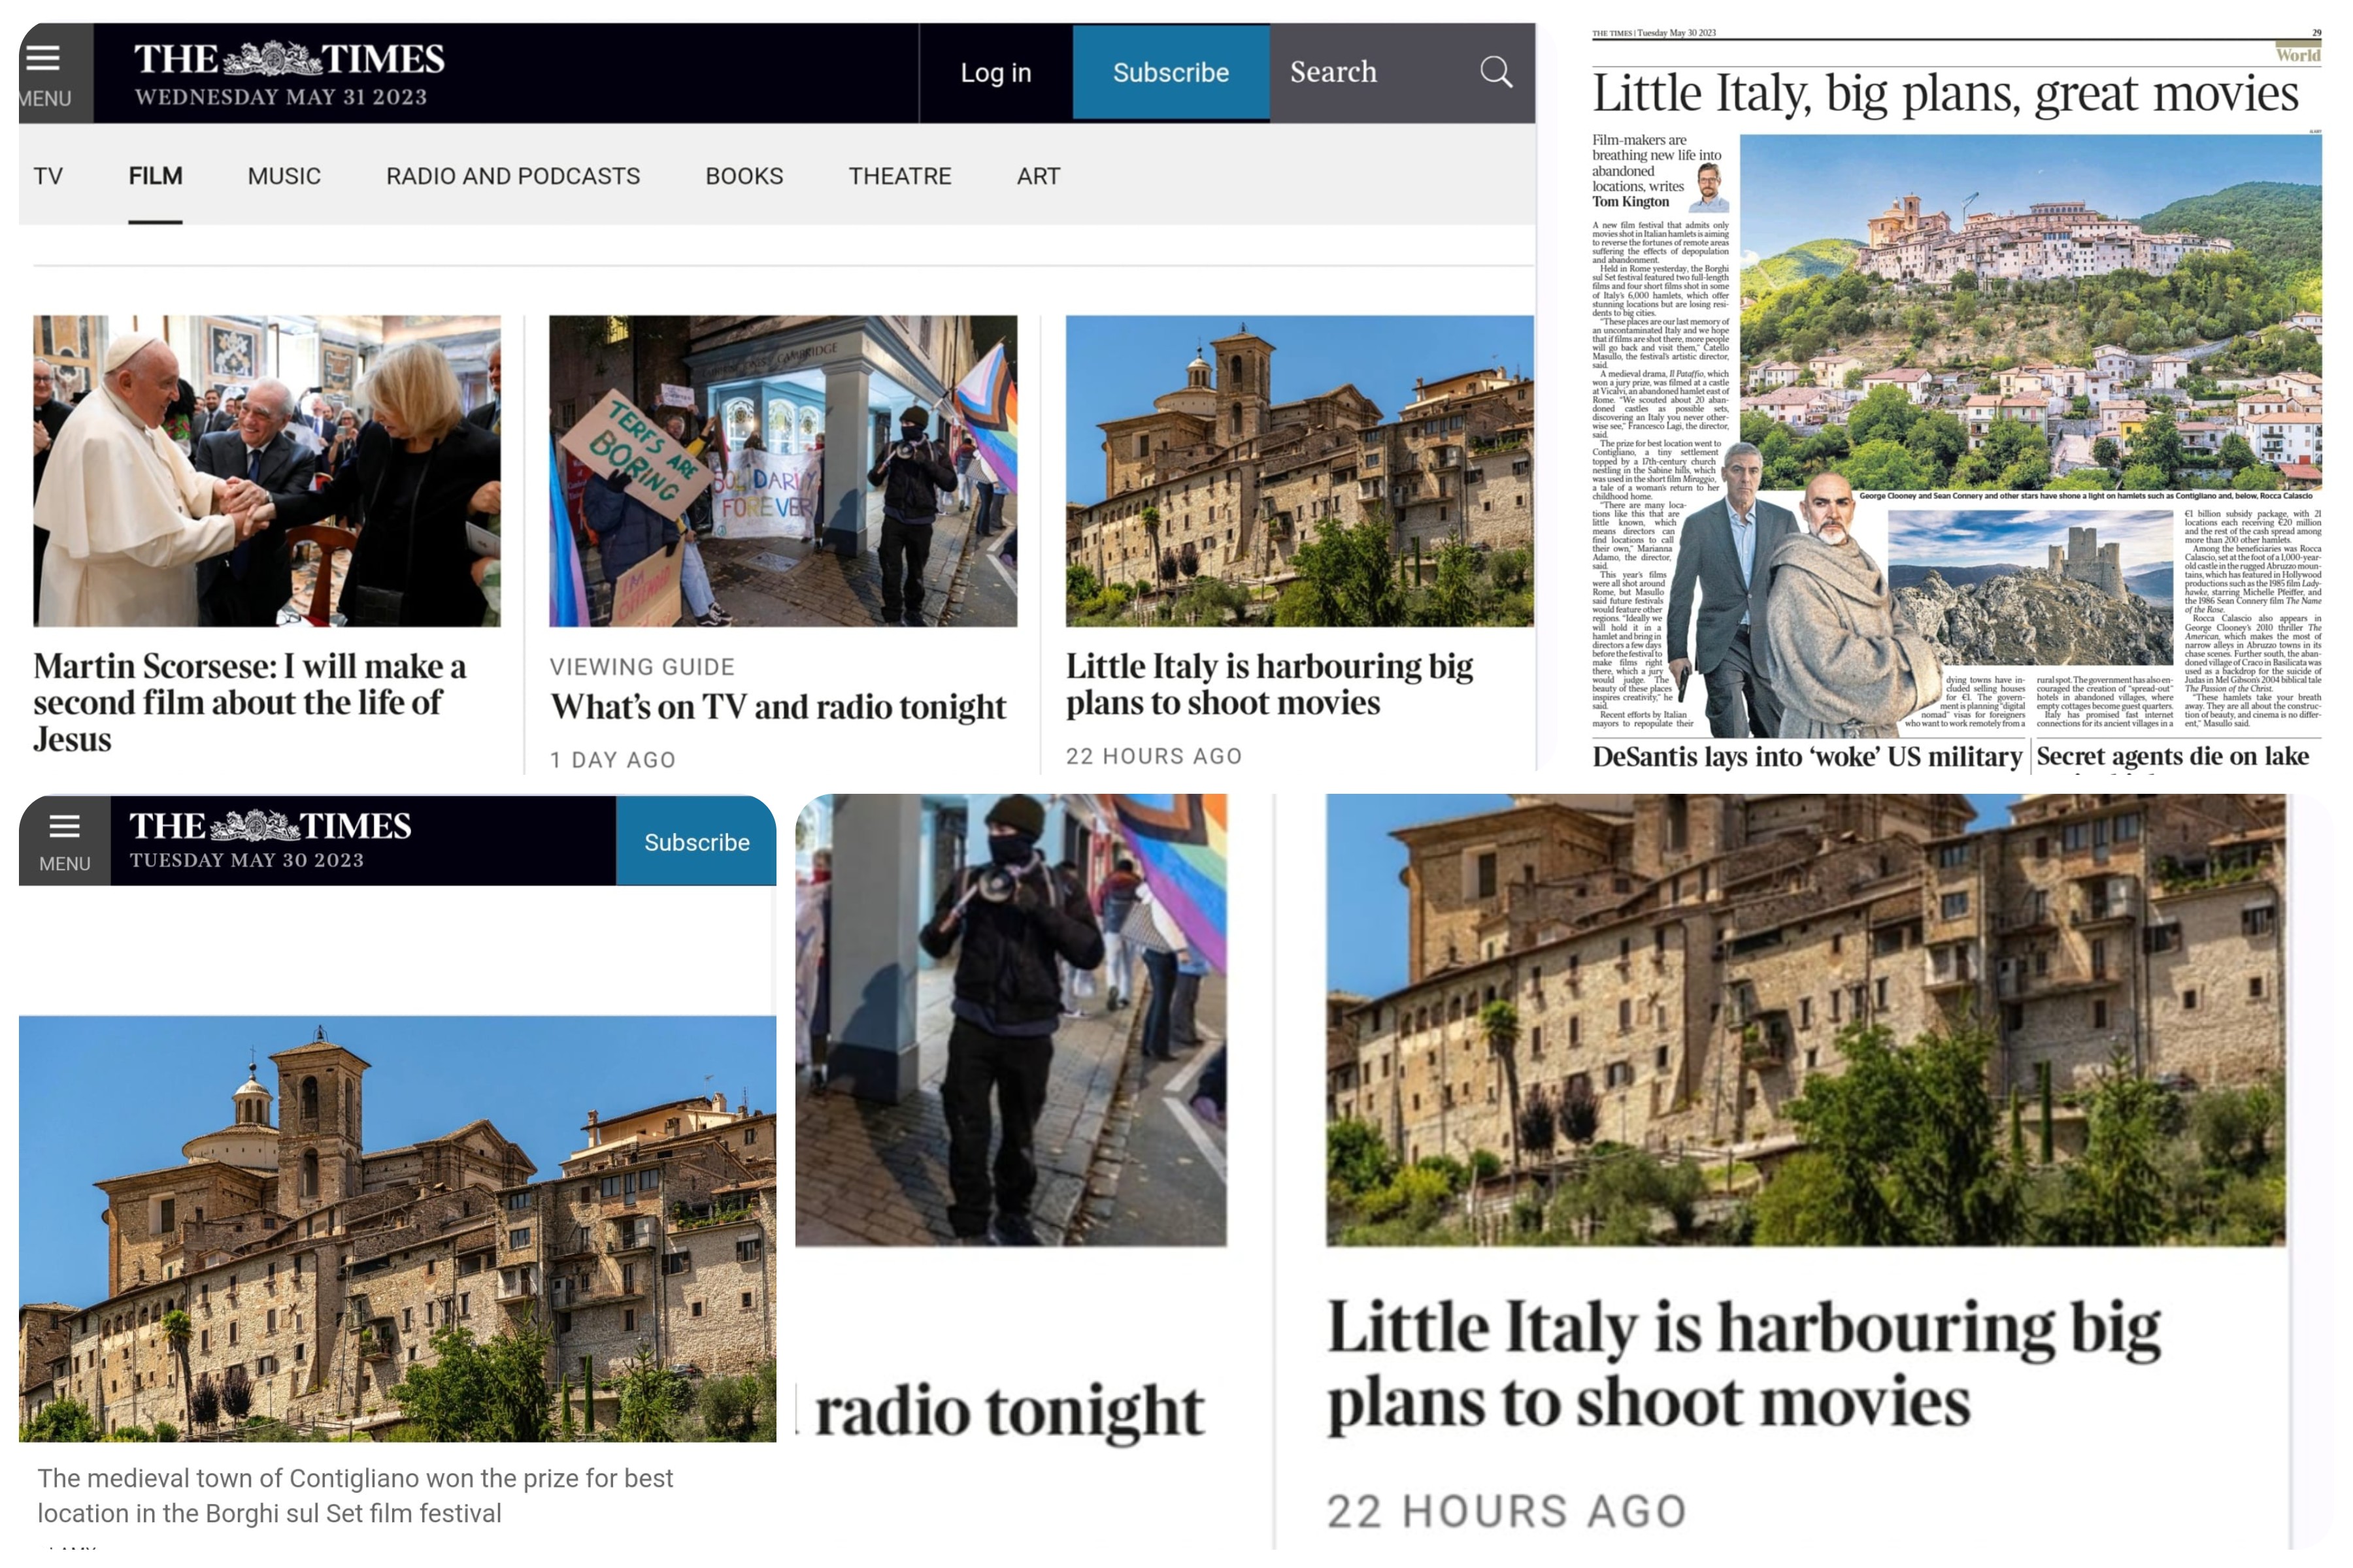Open the BOOKS section tab
2353x1568 pixels.
[x=743, y=176]
